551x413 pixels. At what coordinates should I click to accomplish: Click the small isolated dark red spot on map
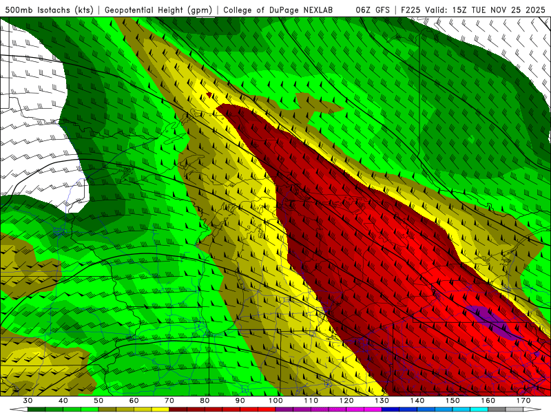(x=209, y=94)
